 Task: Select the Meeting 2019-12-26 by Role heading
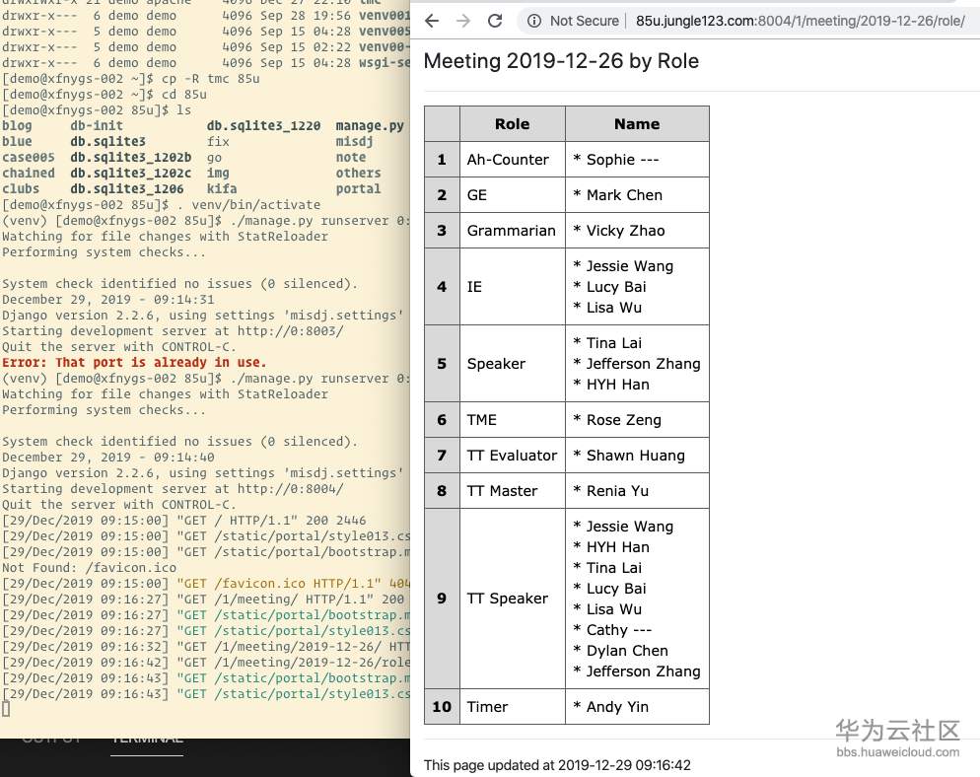pyautogui.click(x=561, y=61)
